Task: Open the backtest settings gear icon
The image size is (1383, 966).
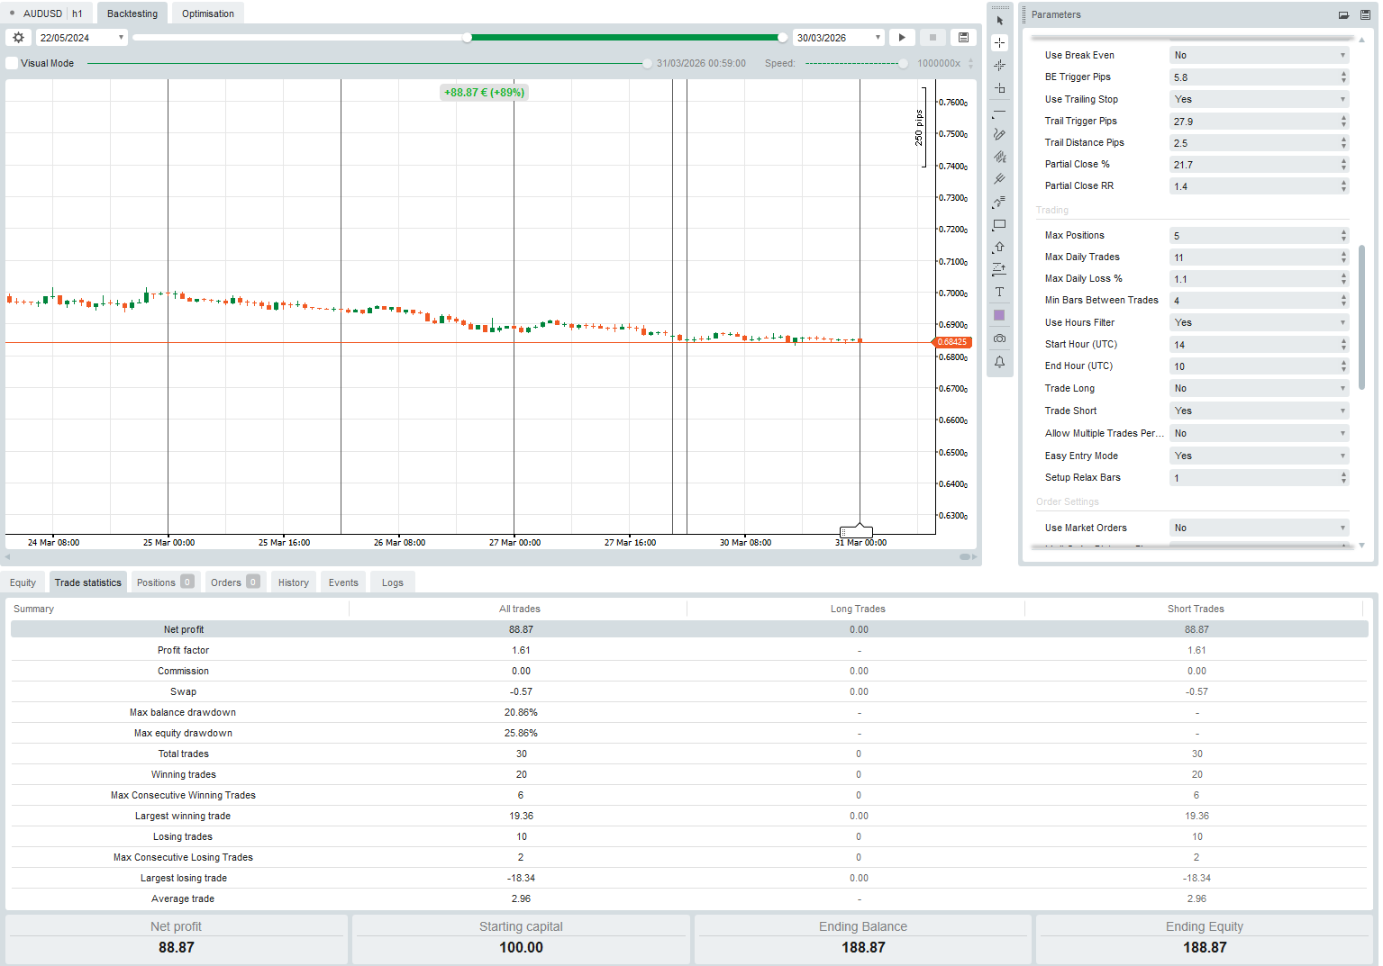Action: [x=18, y=37]
